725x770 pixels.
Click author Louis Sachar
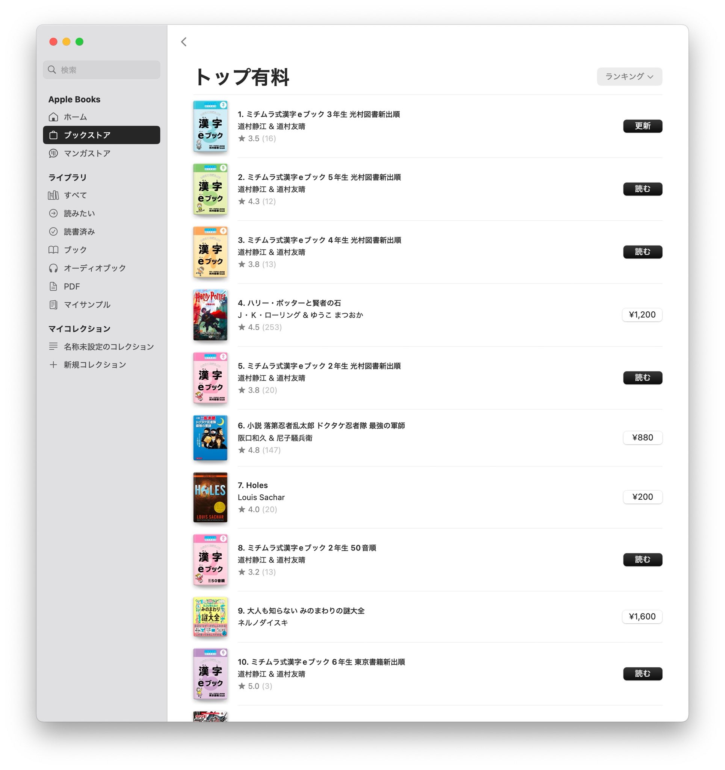[x=261, y=497]
